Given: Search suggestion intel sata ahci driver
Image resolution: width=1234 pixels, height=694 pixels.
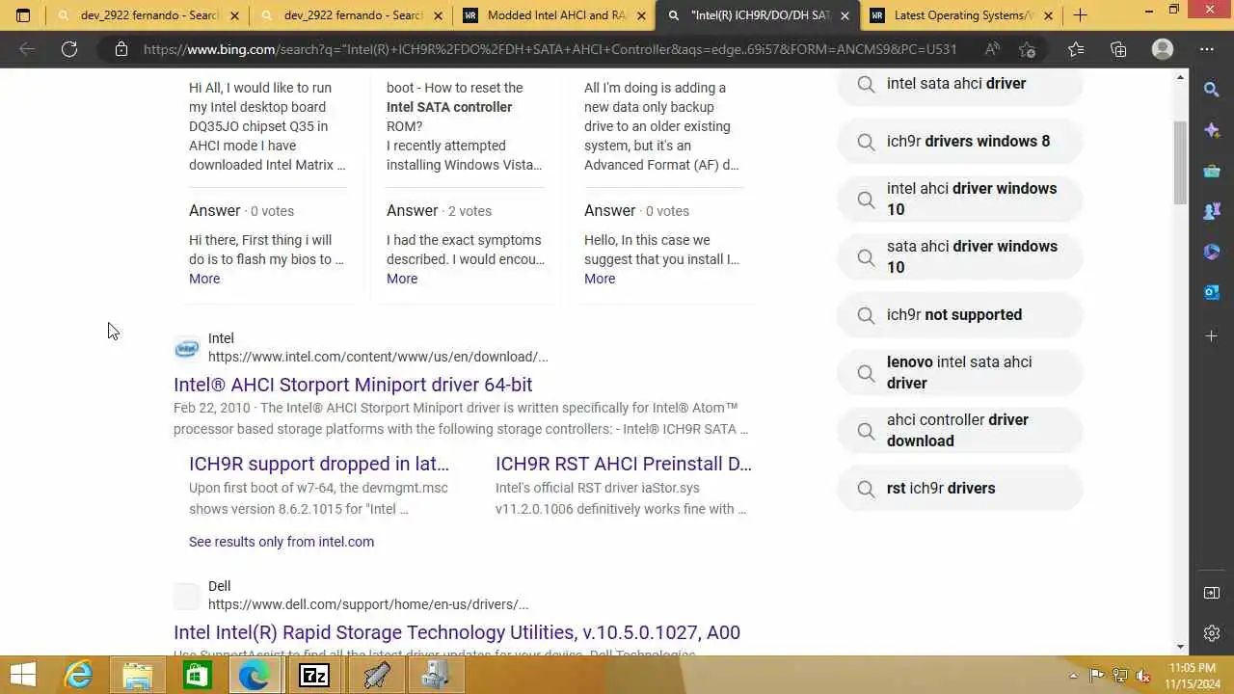Looking at the screenshot, I should coord(960,84).
